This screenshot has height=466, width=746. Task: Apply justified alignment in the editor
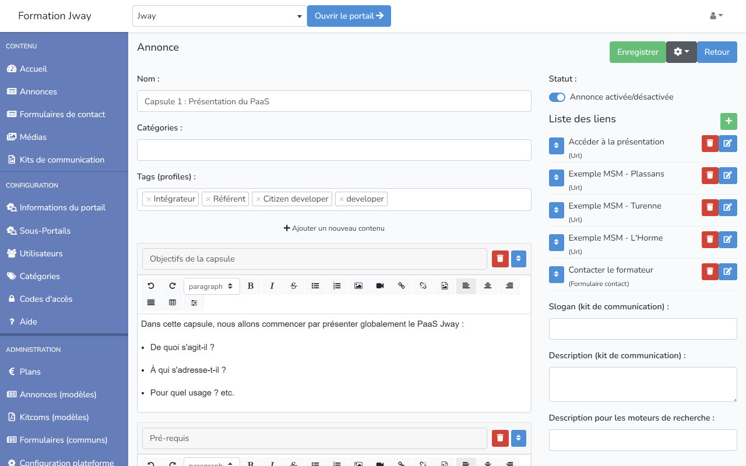pos(151,302)
